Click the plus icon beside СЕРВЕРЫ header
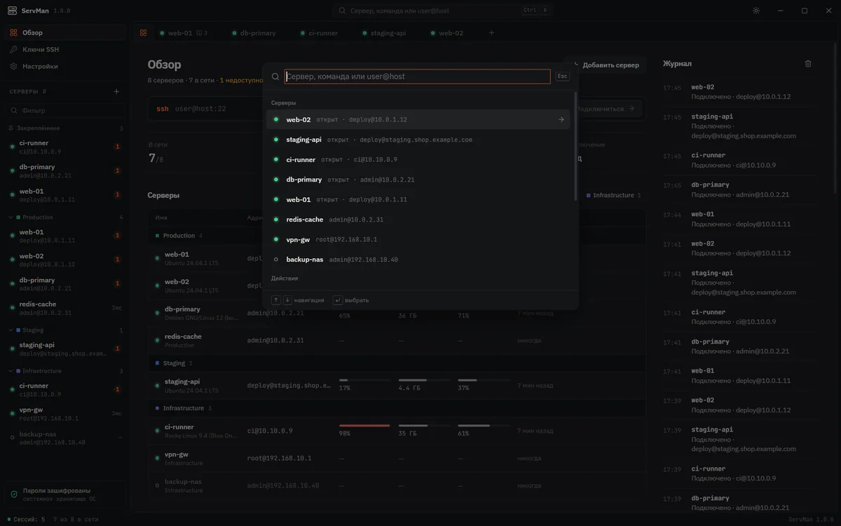Screen dimensions: 841x526 pyautogui.click(x=116, y=91)
